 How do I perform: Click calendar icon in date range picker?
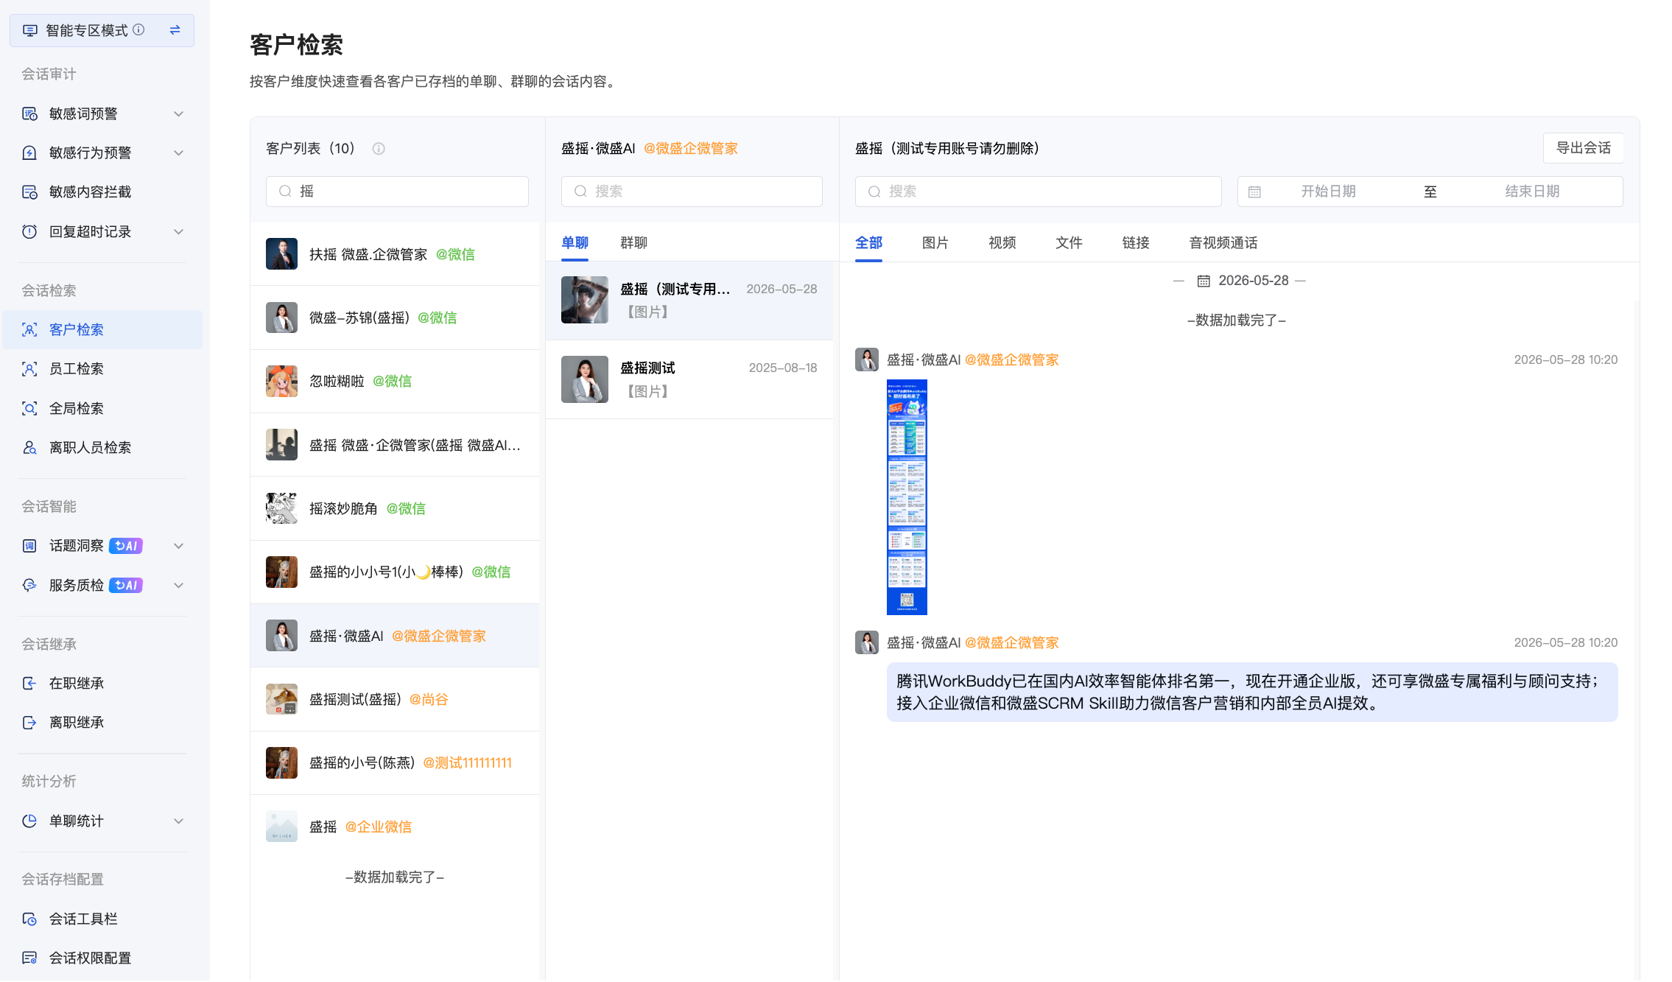coord(1254,192)
